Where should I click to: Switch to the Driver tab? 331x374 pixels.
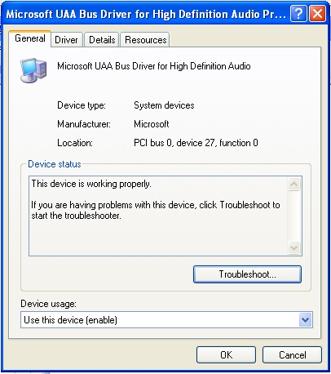click(66, 40)
